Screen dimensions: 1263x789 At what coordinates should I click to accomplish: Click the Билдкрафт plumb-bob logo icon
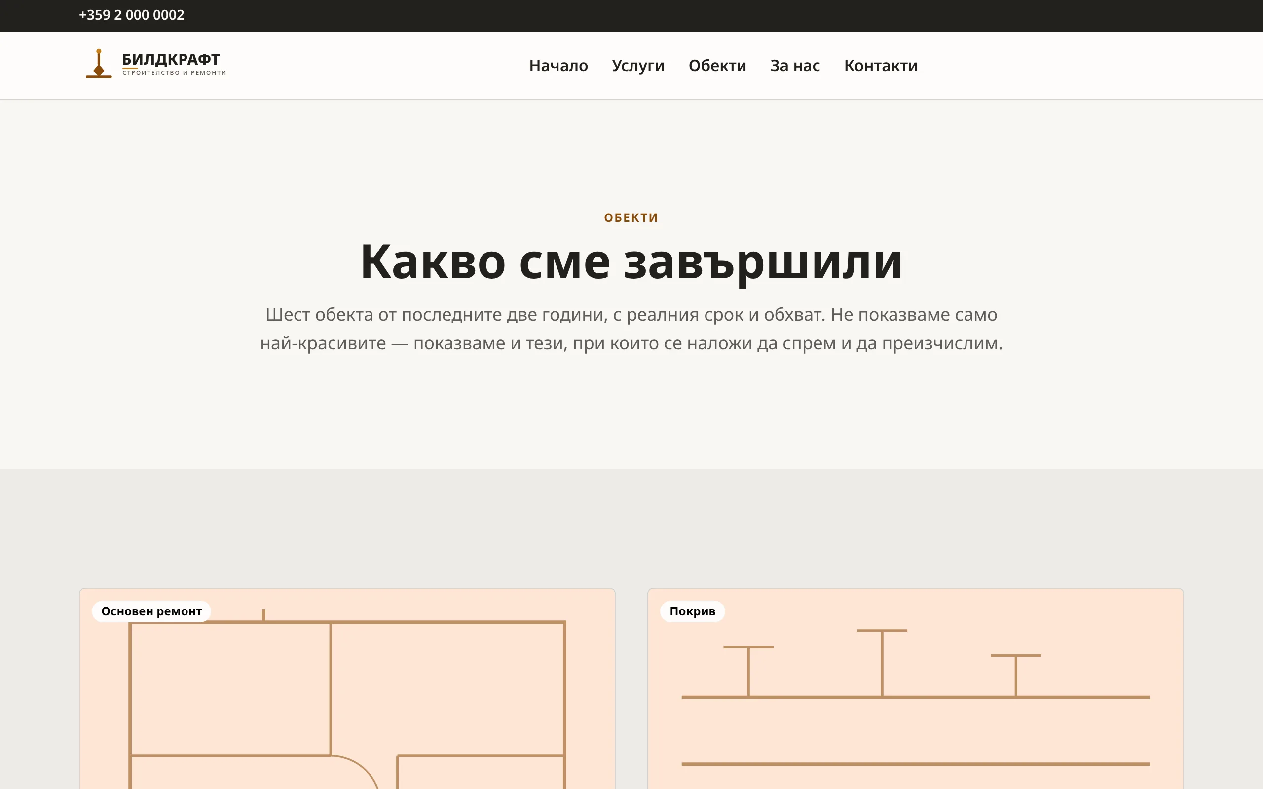[99, 64]
